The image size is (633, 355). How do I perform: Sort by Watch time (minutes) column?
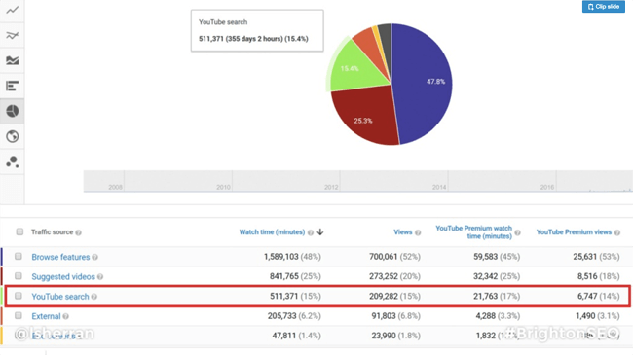(x=272, y=231)
